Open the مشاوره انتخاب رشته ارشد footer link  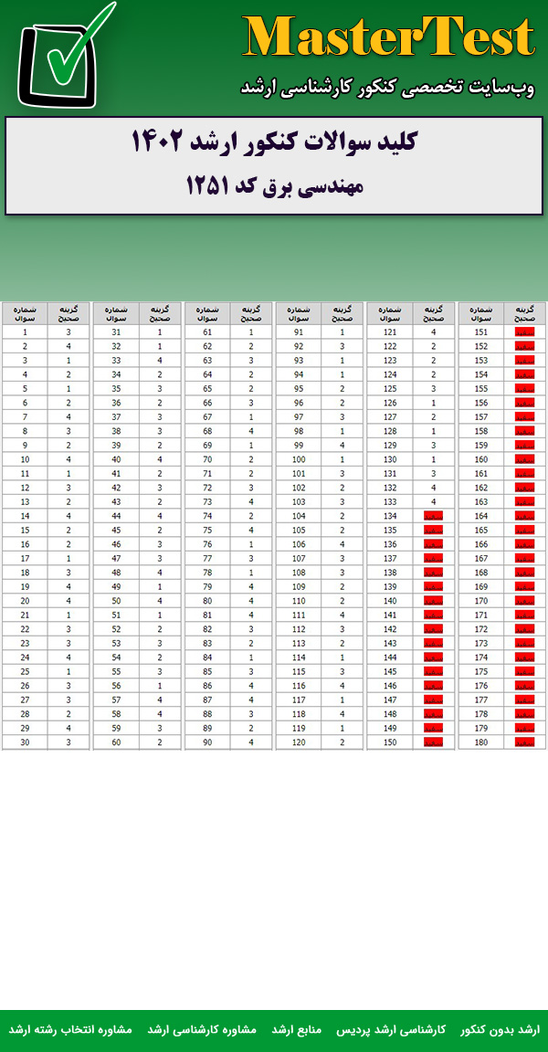click(70, 1029)
